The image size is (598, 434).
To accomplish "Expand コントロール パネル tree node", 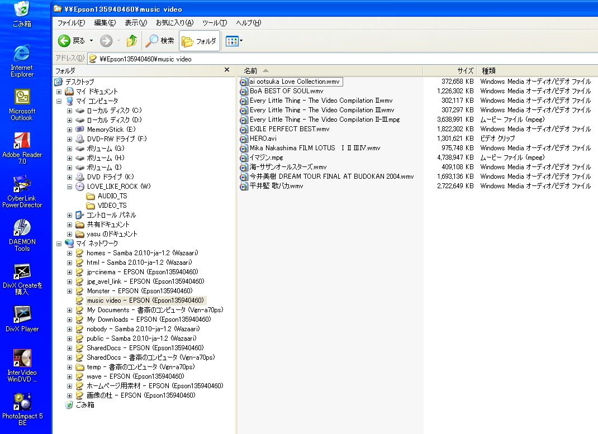I will [69, 215].
